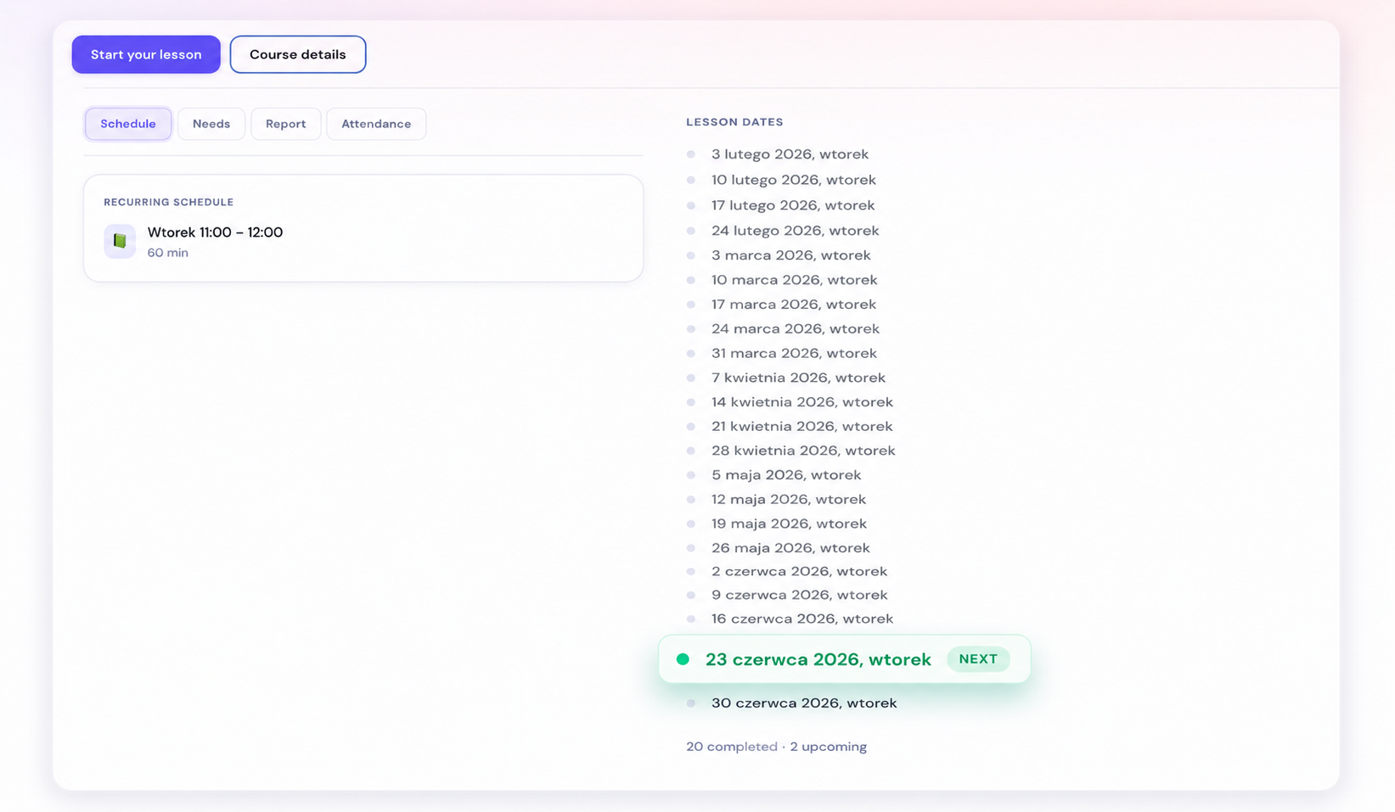1395x812 pixels.
Task: Select lesson date 10 lutego 2026, wtorek
Action: [x=794, y=180]
